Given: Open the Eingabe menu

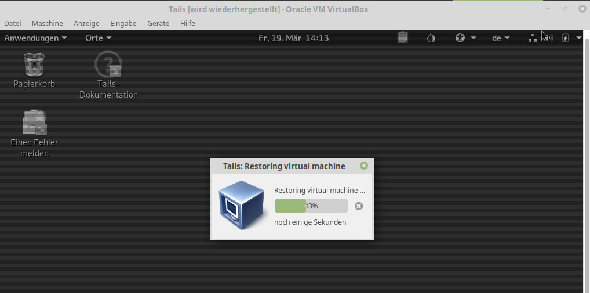Looking at the screenshot, I should tap(123, 23).
